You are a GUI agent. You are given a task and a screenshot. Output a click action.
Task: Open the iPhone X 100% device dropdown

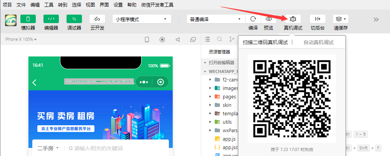[x=21, y=39]
